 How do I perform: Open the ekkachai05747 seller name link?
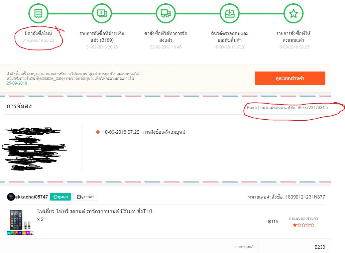click(x=31, y=197)
